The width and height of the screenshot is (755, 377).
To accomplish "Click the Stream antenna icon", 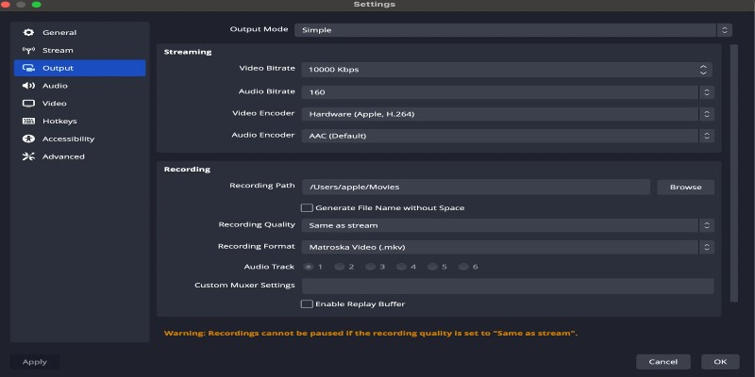I will point(28,50).
